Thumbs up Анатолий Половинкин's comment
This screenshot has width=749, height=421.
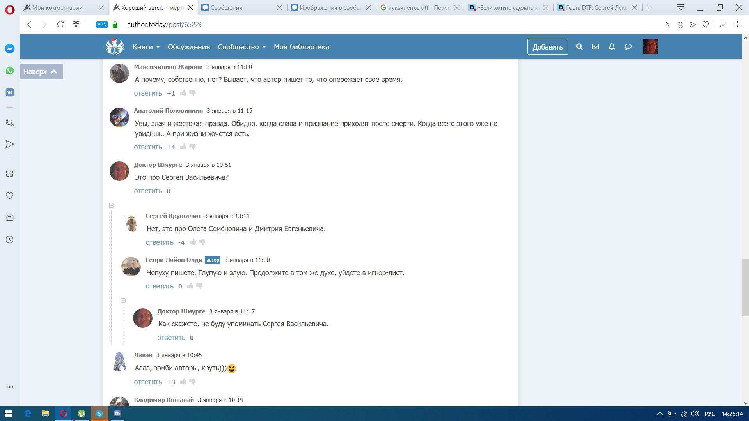(183, 147)
